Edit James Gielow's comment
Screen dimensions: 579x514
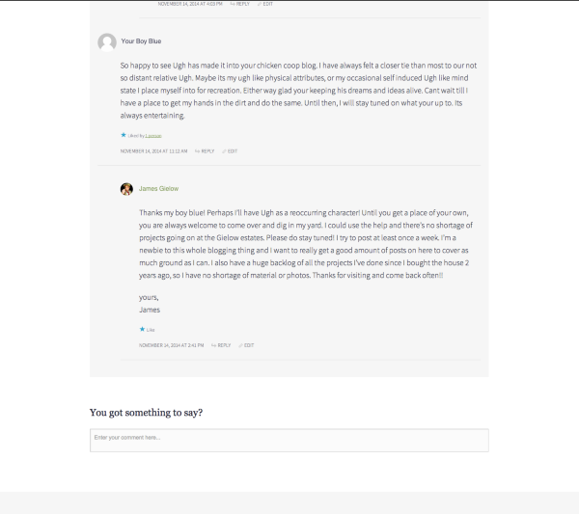[247, 345]
